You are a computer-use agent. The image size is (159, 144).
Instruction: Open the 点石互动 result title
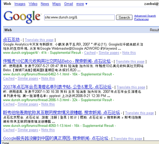11,39
